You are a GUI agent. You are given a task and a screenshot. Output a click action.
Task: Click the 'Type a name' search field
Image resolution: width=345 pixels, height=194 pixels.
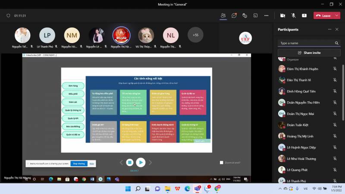pyautogui.click(x=306, y=43)
